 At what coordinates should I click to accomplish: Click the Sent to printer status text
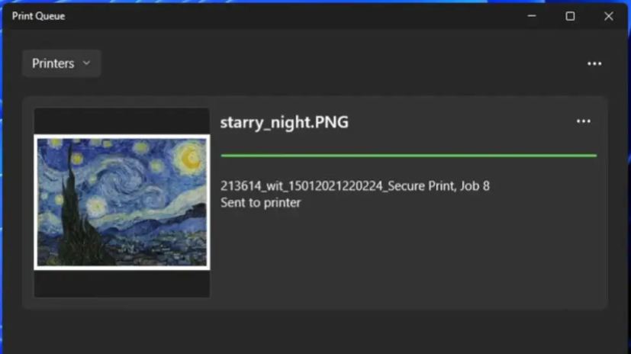260,202
